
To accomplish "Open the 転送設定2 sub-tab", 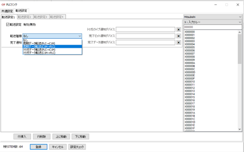I will coord(25,17).
